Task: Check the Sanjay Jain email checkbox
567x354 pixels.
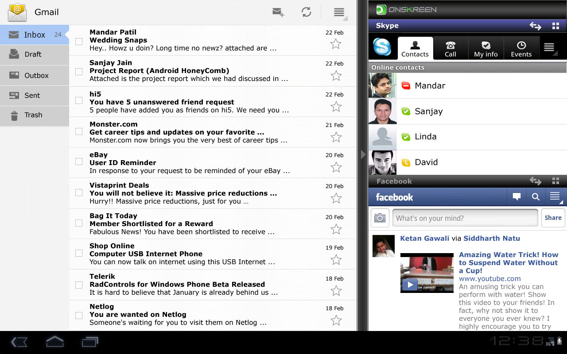Action: click(x=79, y=72)
